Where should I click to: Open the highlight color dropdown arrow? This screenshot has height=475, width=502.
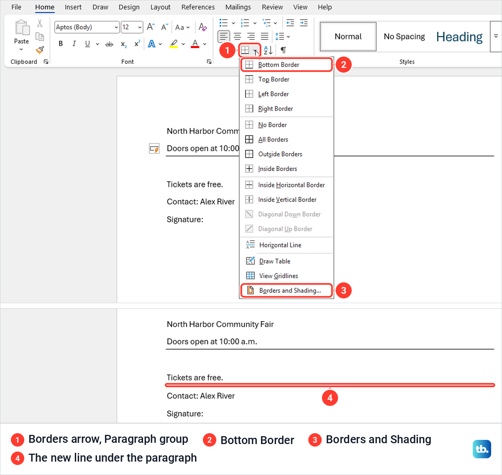coord(183,44)
